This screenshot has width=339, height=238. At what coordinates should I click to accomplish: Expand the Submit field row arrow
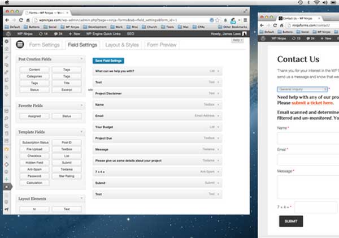click(218, 183)
